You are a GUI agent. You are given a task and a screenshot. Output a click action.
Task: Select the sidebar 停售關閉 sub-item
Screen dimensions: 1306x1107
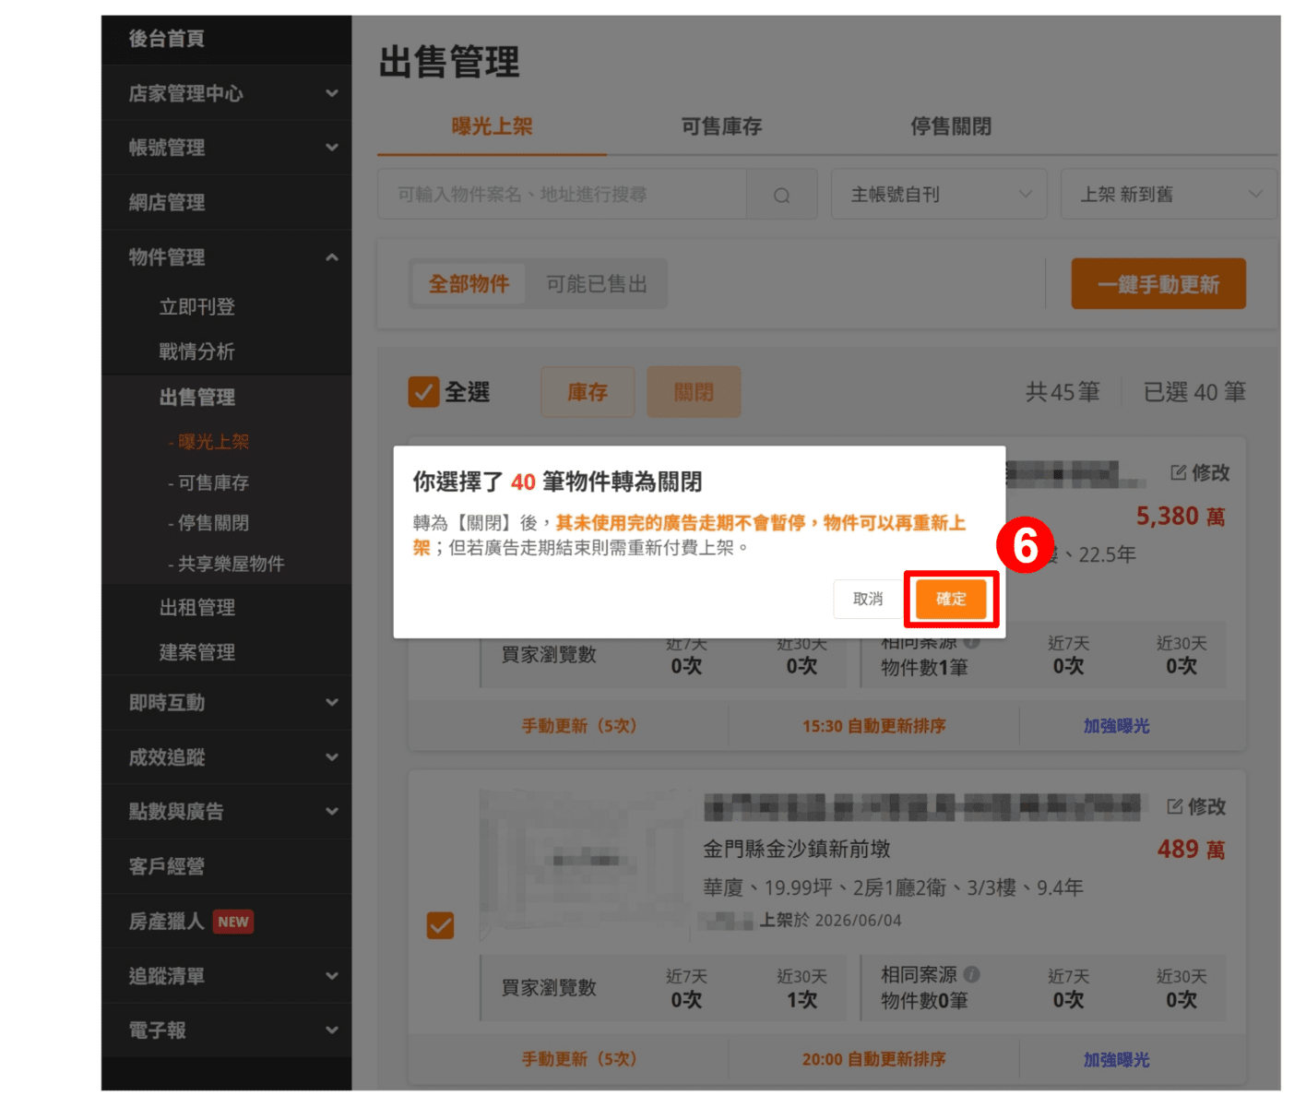click(208, 523)
